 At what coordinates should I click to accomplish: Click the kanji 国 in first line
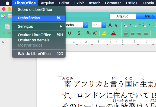128,84
